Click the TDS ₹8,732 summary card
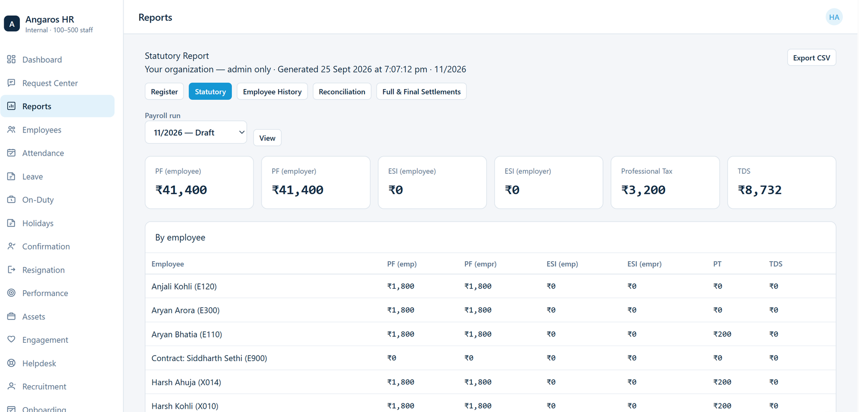859x412 pixels. [782, 182]
